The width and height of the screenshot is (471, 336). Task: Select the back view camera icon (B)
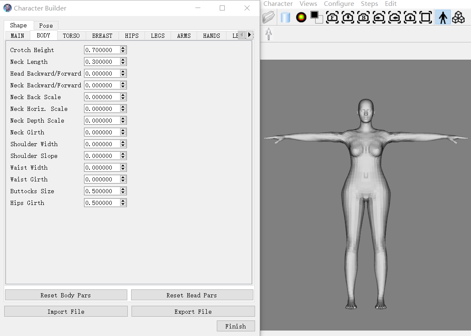tap(363, 17)
